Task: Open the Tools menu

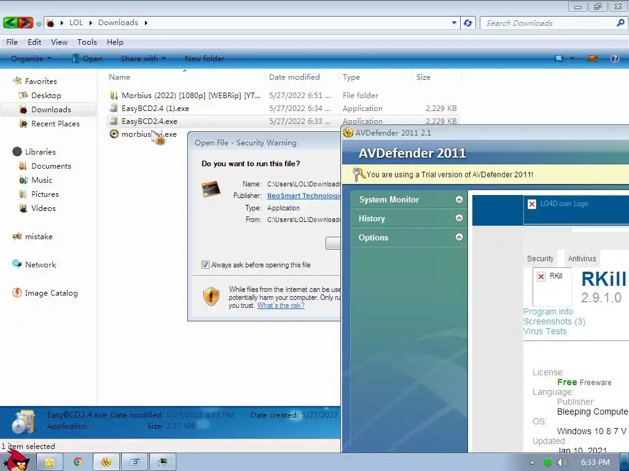Action: [87, 42]
